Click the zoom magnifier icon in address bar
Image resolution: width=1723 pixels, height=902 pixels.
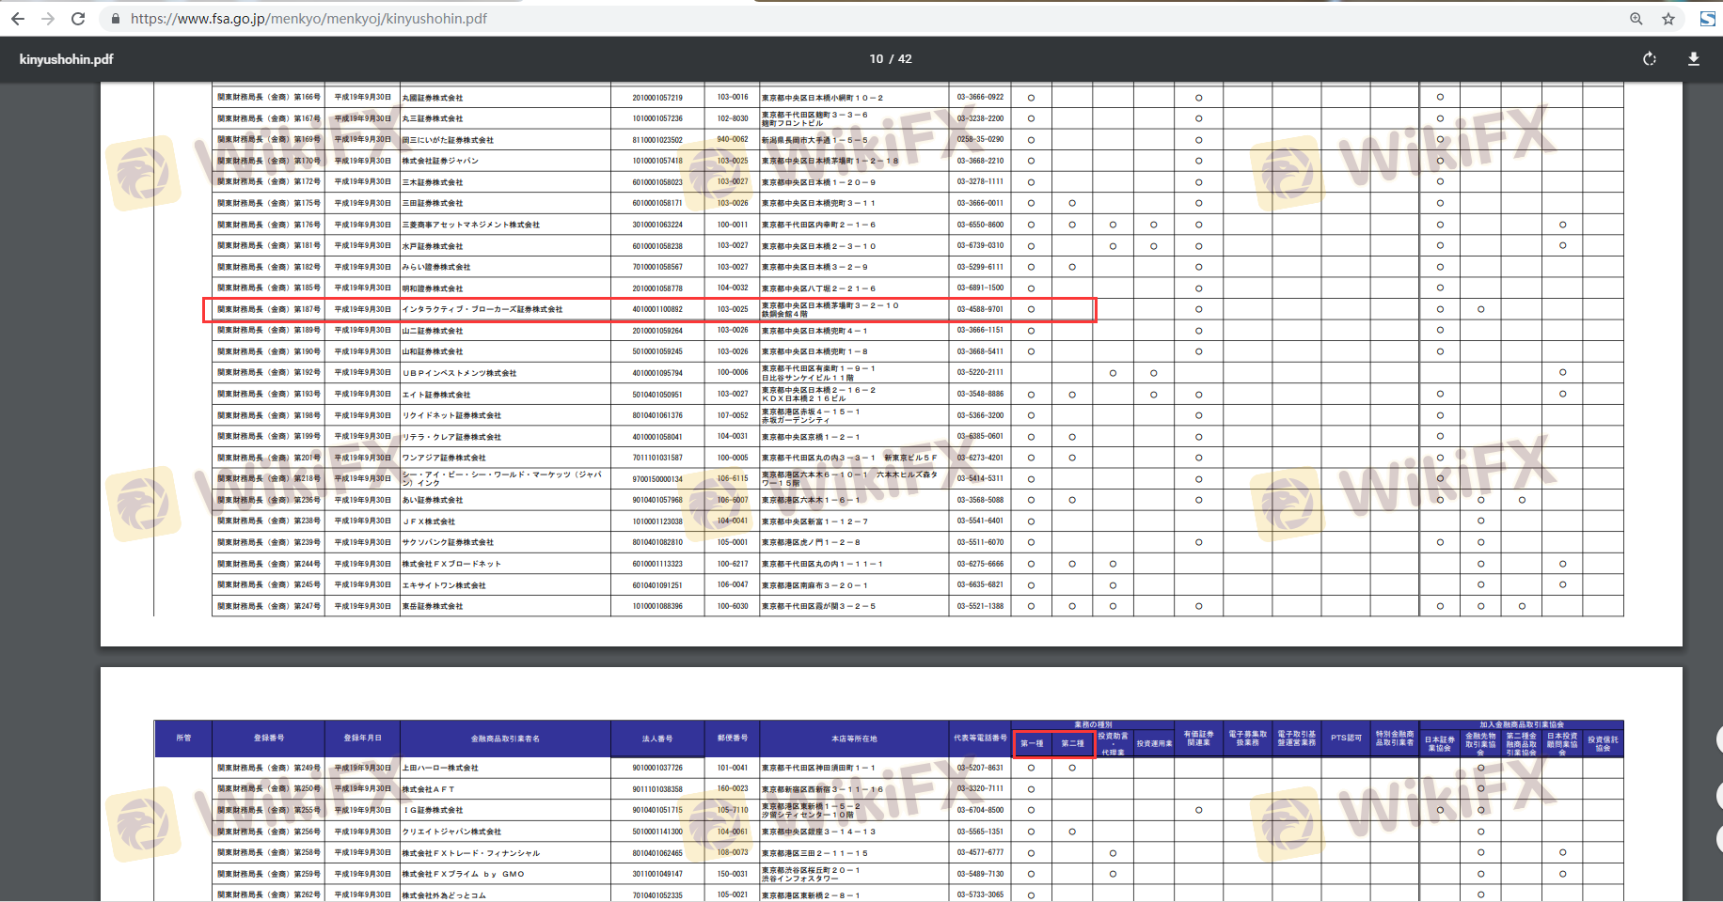(x=1636, y=19)
